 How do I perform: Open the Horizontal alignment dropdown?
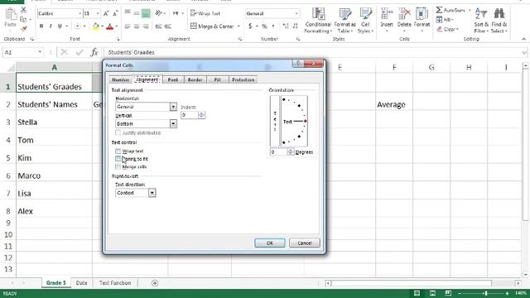pyautogui.click(x=173, y=107)
